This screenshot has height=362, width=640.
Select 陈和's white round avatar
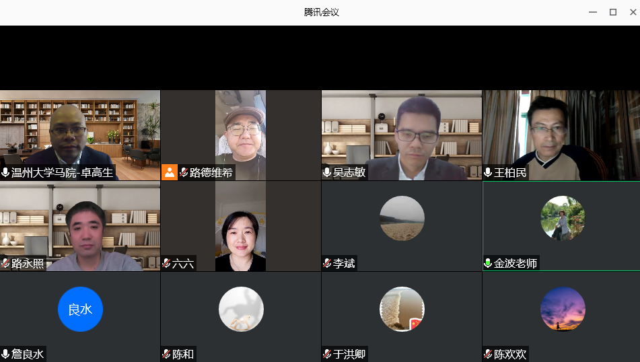tap(241, 310)
